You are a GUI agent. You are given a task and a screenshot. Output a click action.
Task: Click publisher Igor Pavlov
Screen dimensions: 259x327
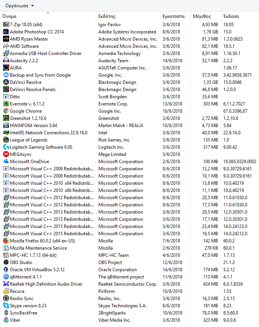(110, 25)
